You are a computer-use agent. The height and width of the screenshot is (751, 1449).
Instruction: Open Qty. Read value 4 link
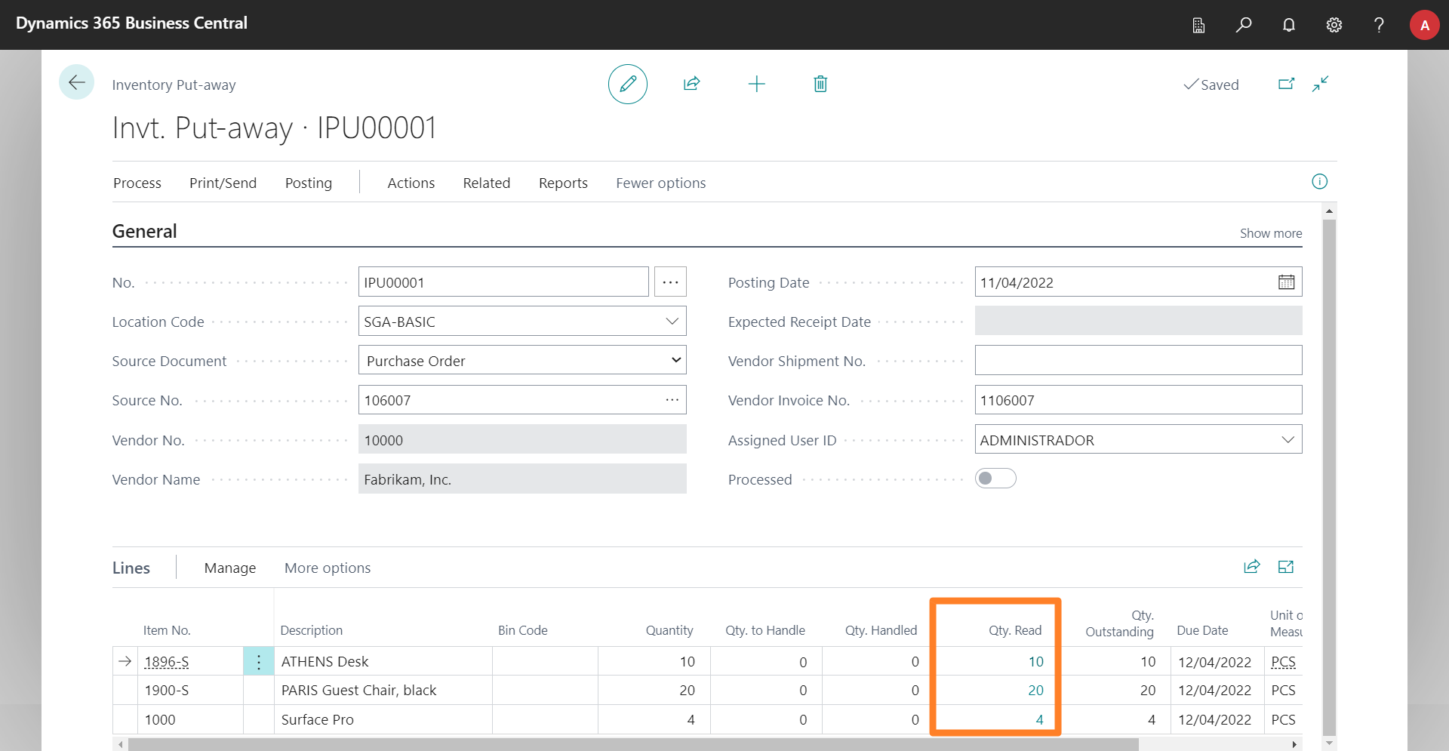1039,720
